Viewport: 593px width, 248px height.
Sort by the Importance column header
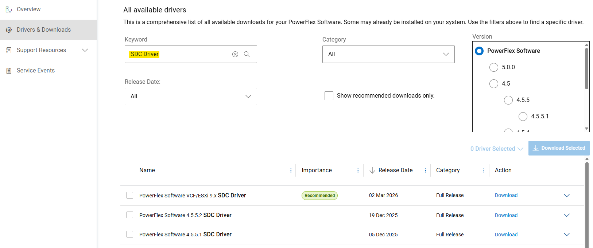(317, 170)
